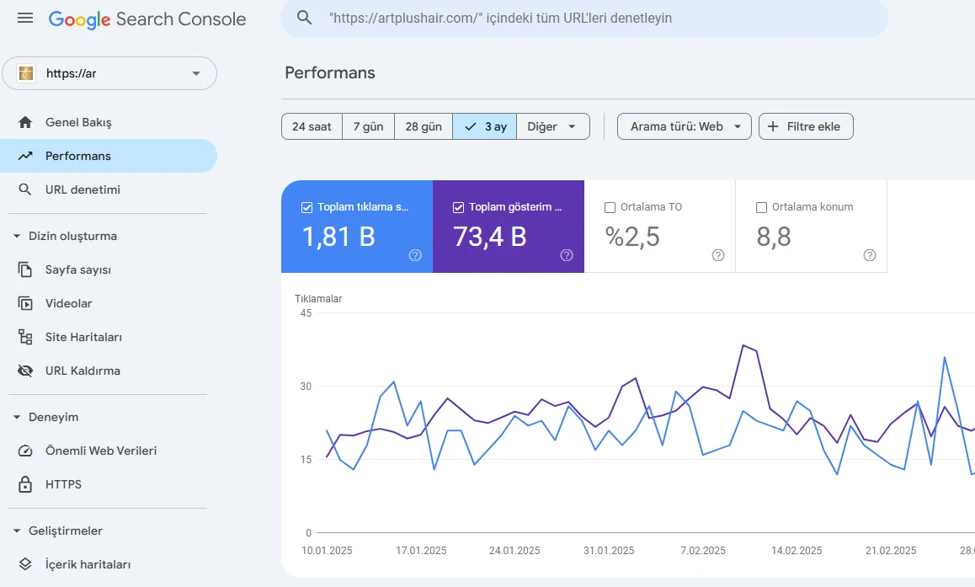975x587 pixels.
Task: Open the Diğer date range dropdown
Action: point(553,126)
